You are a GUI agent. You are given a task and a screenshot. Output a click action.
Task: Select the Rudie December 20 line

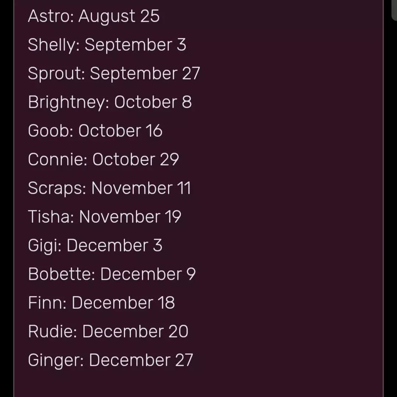(x=108, y=332)
